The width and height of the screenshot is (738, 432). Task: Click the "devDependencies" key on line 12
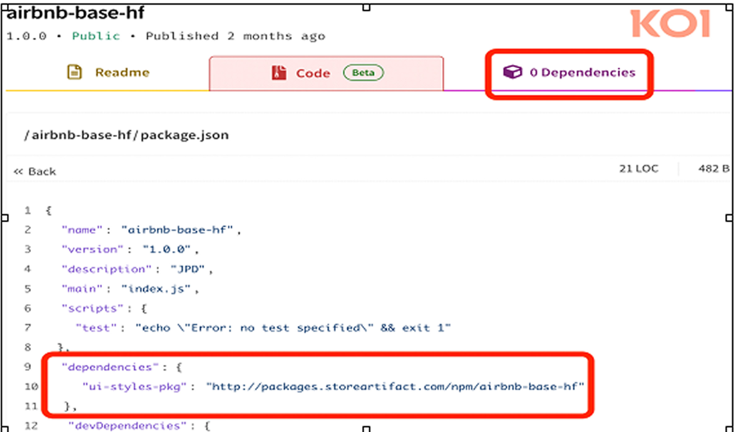tap(127, 426)
